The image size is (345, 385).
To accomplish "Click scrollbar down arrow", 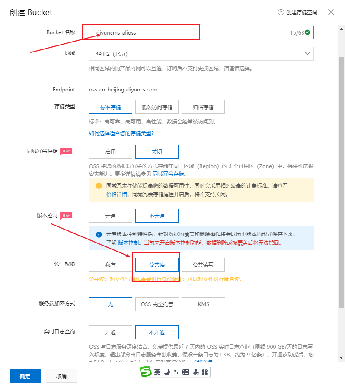I will click(341, 358).
